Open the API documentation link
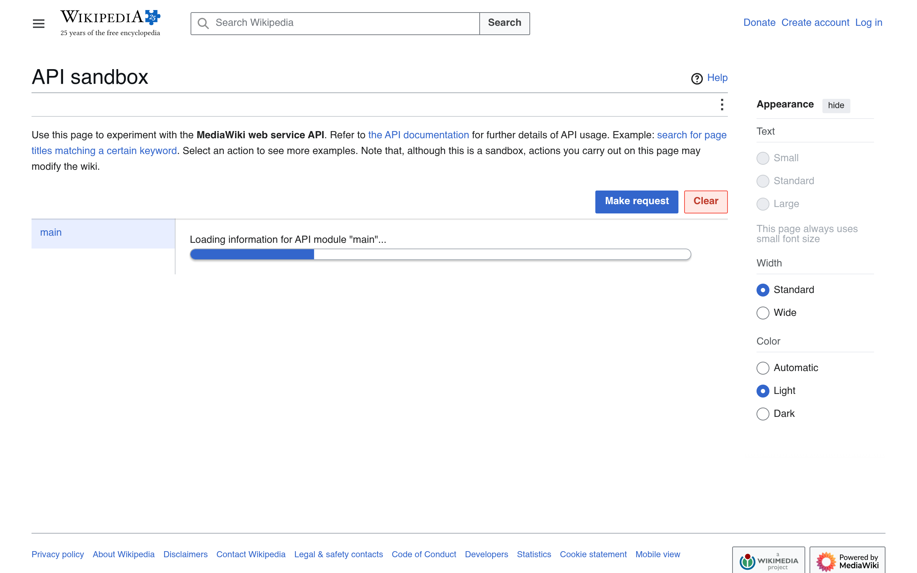Image resolution: width=917 pixels, height=573 pixels. tap(418, 135)
